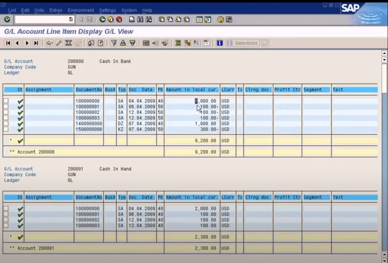Click the Account 200001 total row label

click(32, 248)
